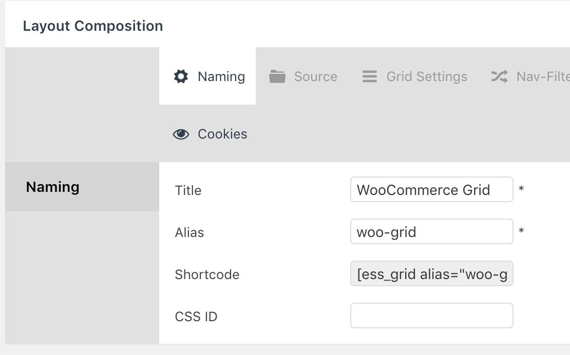
Task: Select the gear icon on the Naming tab
Action: [x=181, y=76]
